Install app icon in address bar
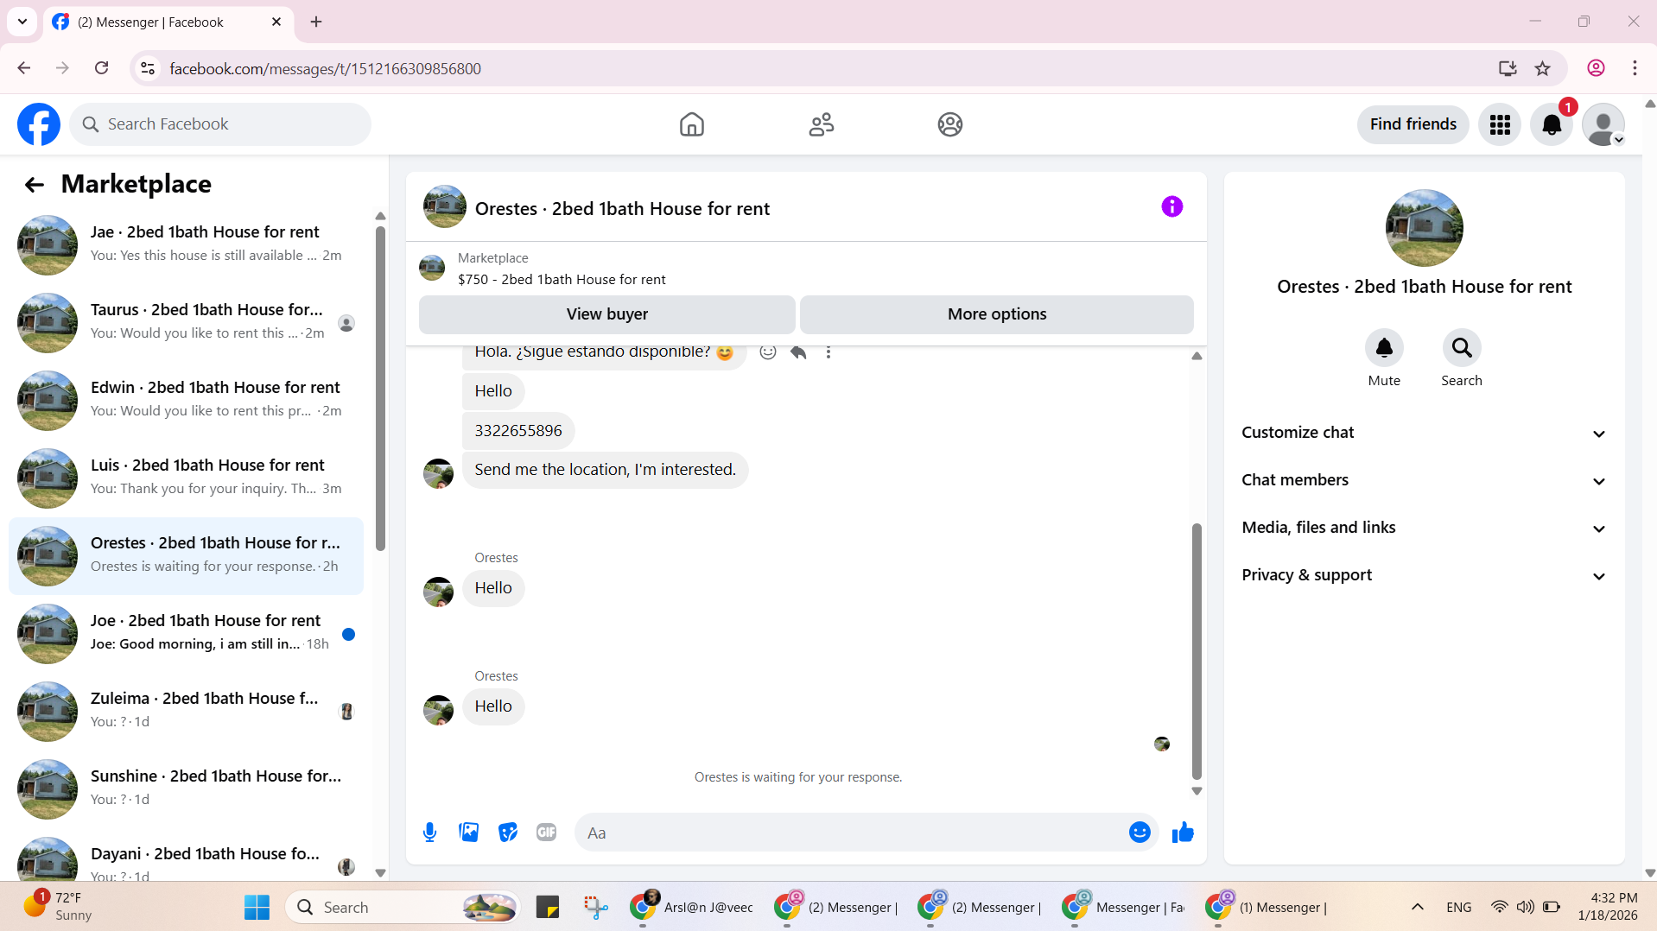This screenshot has height=931, width=1657. pos(1508,68)
